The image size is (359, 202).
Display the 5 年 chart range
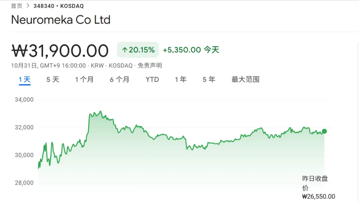(209, 80)
